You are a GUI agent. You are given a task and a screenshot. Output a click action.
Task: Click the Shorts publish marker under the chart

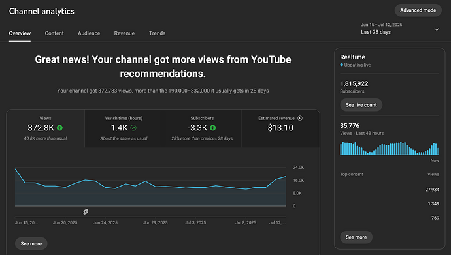(86, 212)
